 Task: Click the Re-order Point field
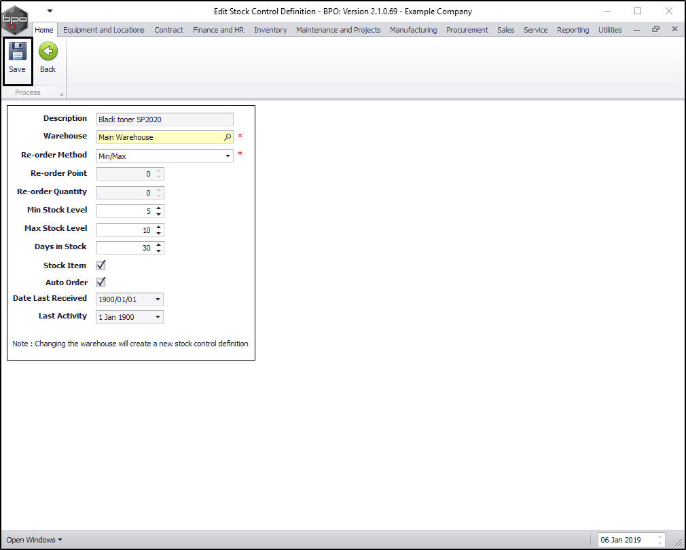click(x=130, y=174)
